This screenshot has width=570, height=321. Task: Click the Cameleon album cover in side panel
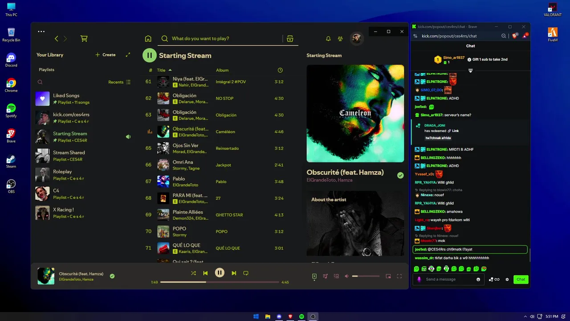click(355, 113)
